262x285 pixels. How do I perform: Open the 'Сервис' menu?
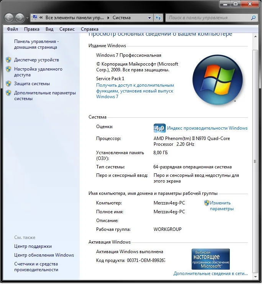tap(67, 29)
